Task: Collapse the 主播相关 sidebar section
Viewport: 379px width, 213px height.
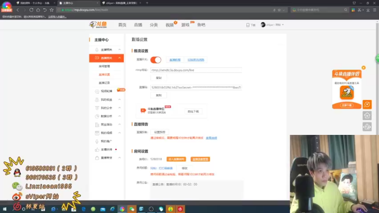Action: click(119, 50)
